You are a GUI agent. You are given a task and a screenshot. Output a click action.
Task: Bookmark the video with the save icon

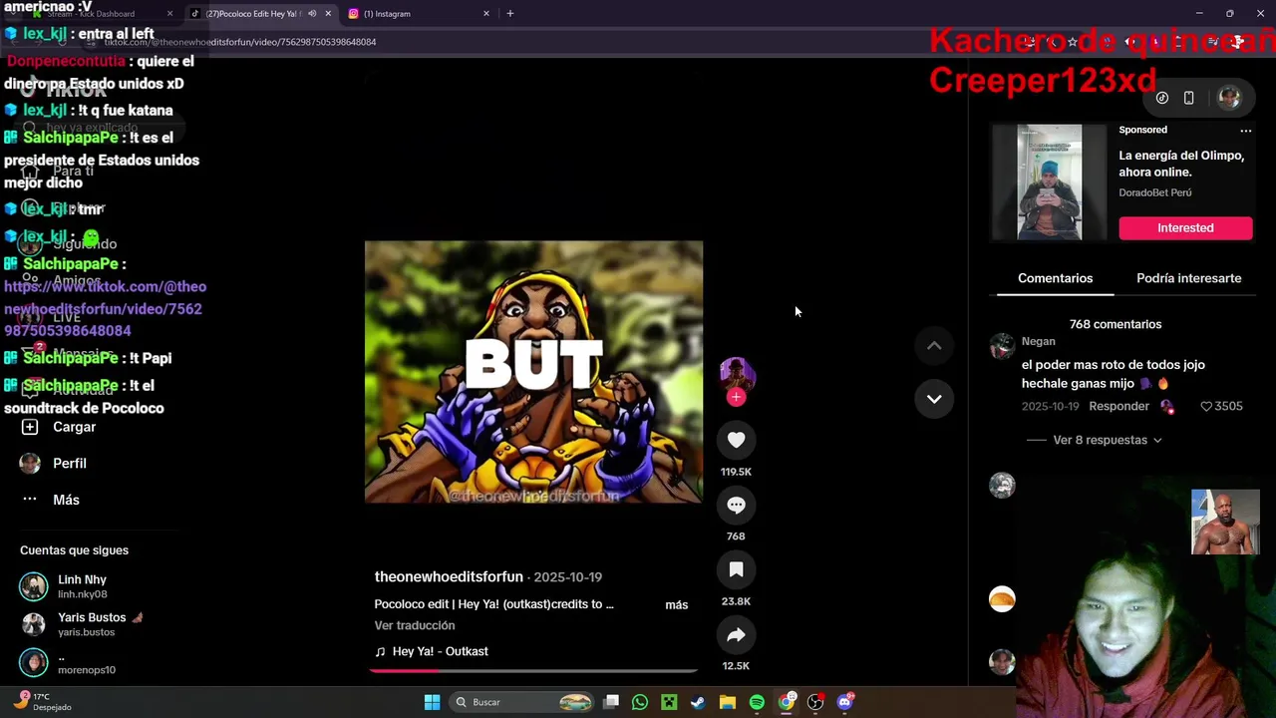point(736,569)
